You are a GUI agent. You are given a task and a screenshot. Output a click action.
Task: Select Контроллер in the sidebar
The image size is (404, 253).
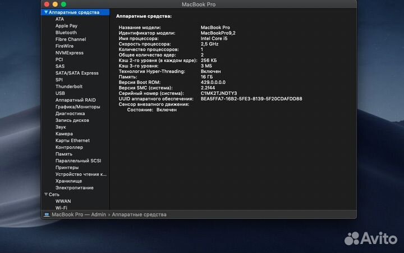69,147
